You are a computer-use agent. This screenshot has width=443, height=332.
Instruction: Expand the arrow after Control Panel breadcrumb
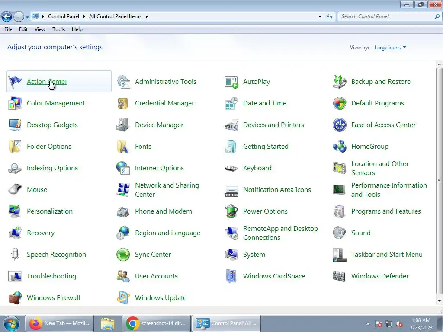[x=84, y=17]
